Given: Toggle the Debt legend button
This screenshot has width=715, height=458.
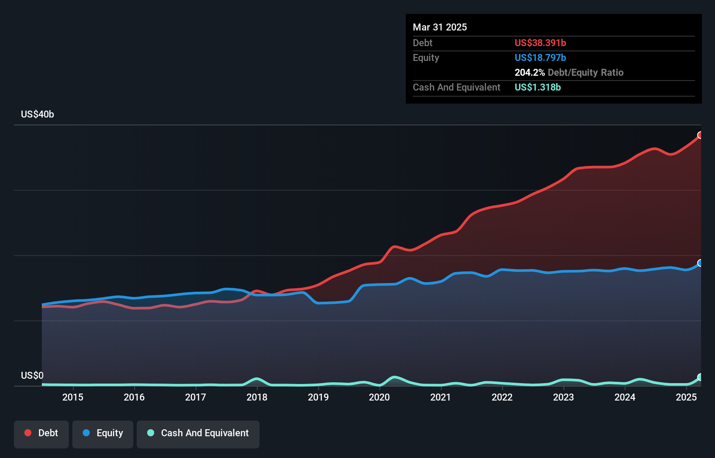Looking at the screenshot, I should (41, 434).
